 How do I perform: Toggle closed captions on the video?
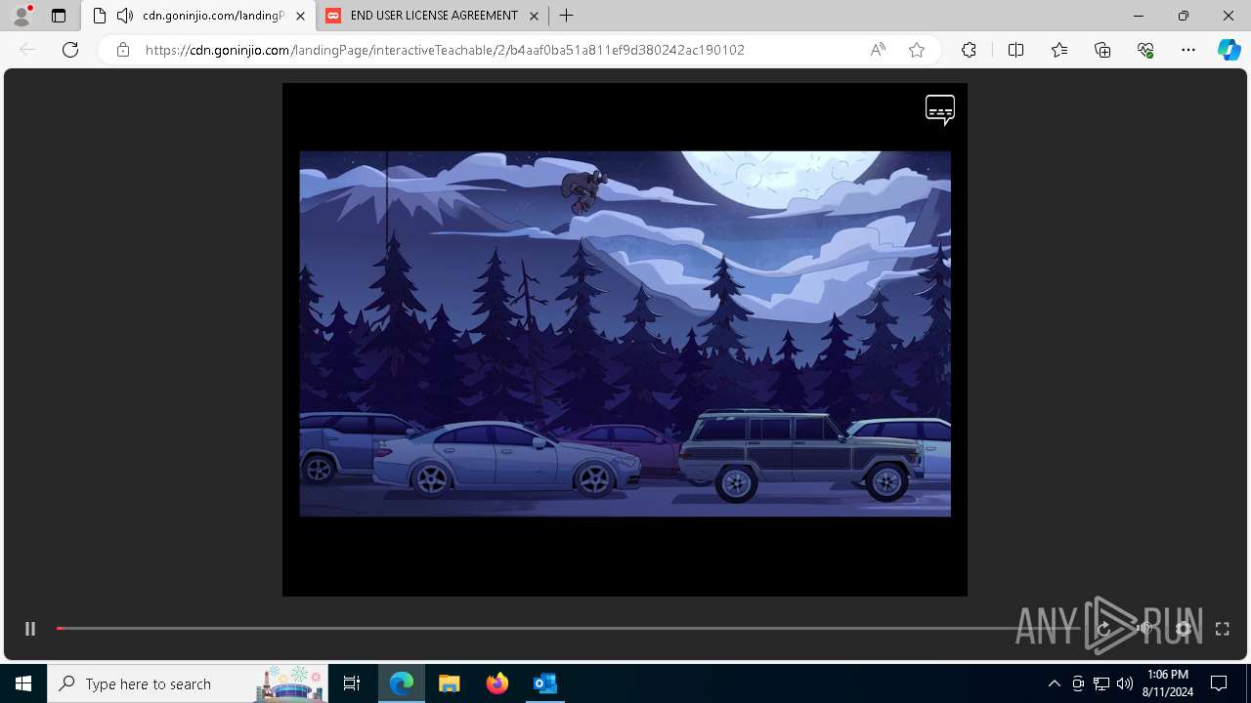click(940, 109)
